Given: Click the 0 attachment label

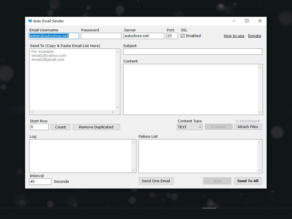Looking at the screenshot, I should click(248, 121).
